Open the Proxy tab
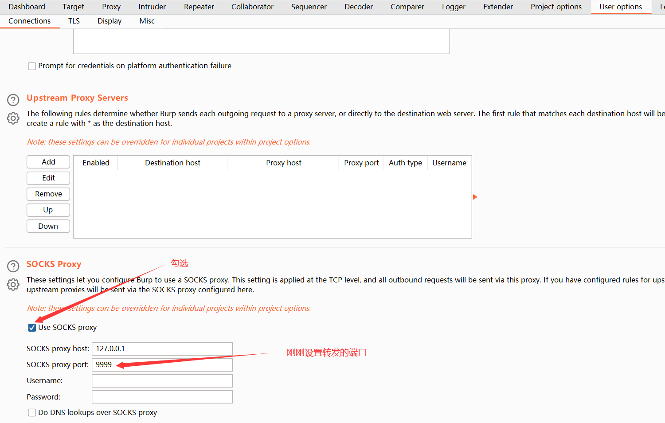Image resolution: width=665 pixels, height=423 pixels. click(111, 7)
